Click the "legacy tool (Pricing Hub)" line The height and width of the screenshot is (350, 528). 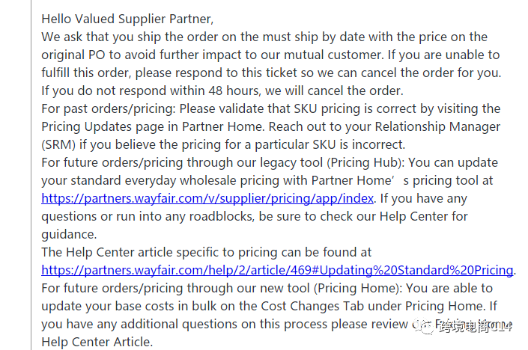[269, 163]
